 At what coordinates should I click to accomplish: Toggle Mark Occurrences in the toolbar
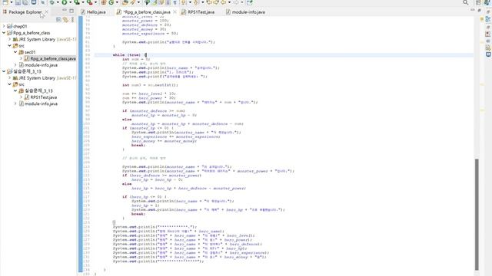click(x=155, y=2)
